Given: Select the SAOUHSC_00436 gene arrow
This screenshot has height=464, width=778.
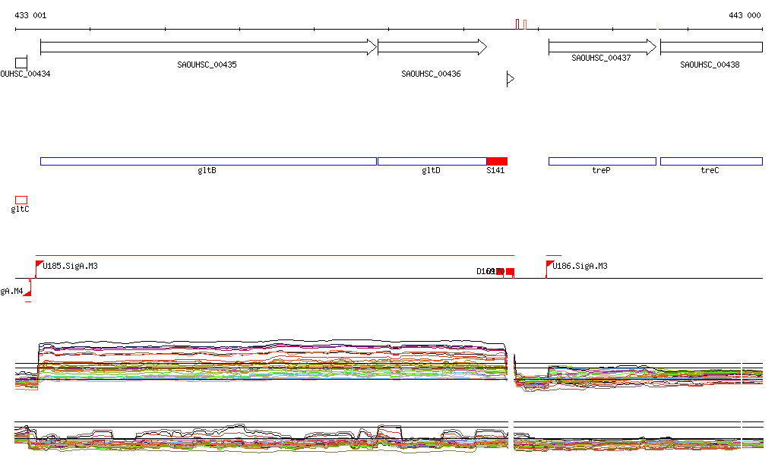Looking at the screenshot, I should pos(432,47).
